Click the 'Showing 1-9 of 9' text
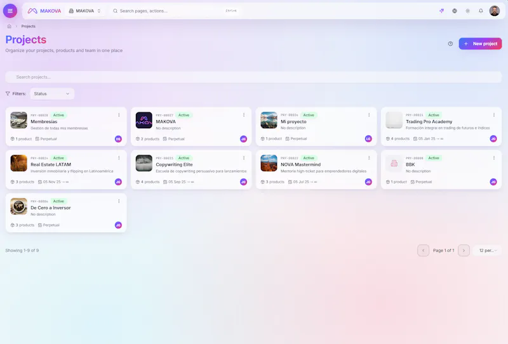This screenshot has width=508, height=344. (x=22, y=251)
